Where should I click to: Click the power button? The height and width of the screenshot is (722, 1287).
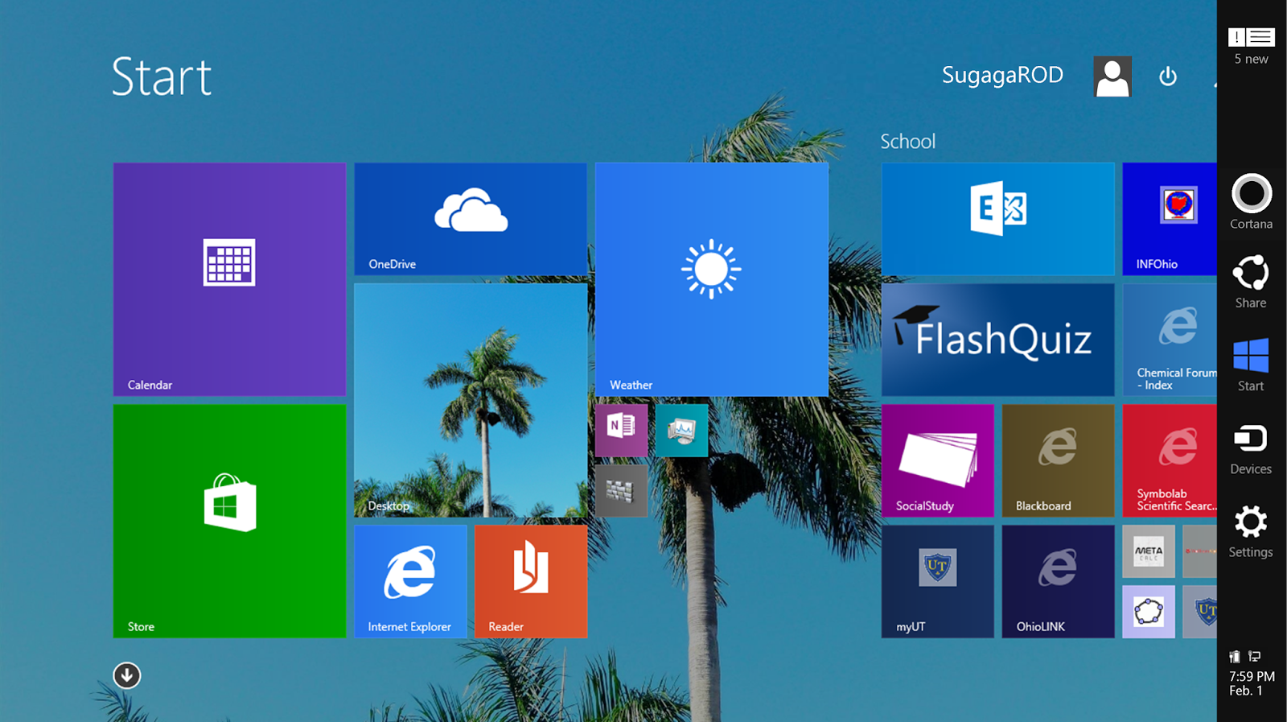[x=1168, y=76]
